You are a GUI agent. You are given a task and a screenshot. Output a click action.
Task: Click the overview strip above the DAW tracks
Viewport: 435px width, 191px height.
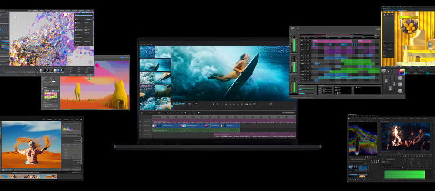(x=337, y=36)
